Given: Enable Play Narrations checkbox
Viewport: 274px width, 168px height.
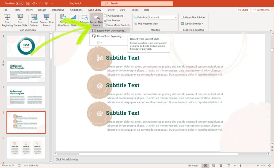Looking at the screenshot, I should (x=105, y=16).
